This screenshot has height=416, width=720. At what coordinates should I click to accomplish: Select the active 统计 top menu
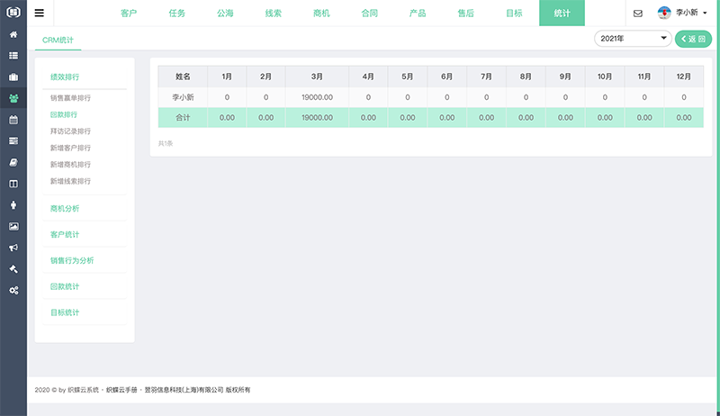[x=562, y=13]
